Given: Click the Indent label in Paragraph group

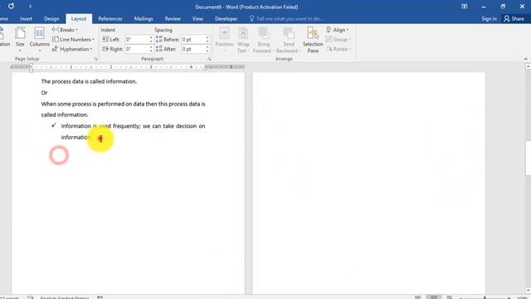Looking at the screenshot, I should click(108, 30).
